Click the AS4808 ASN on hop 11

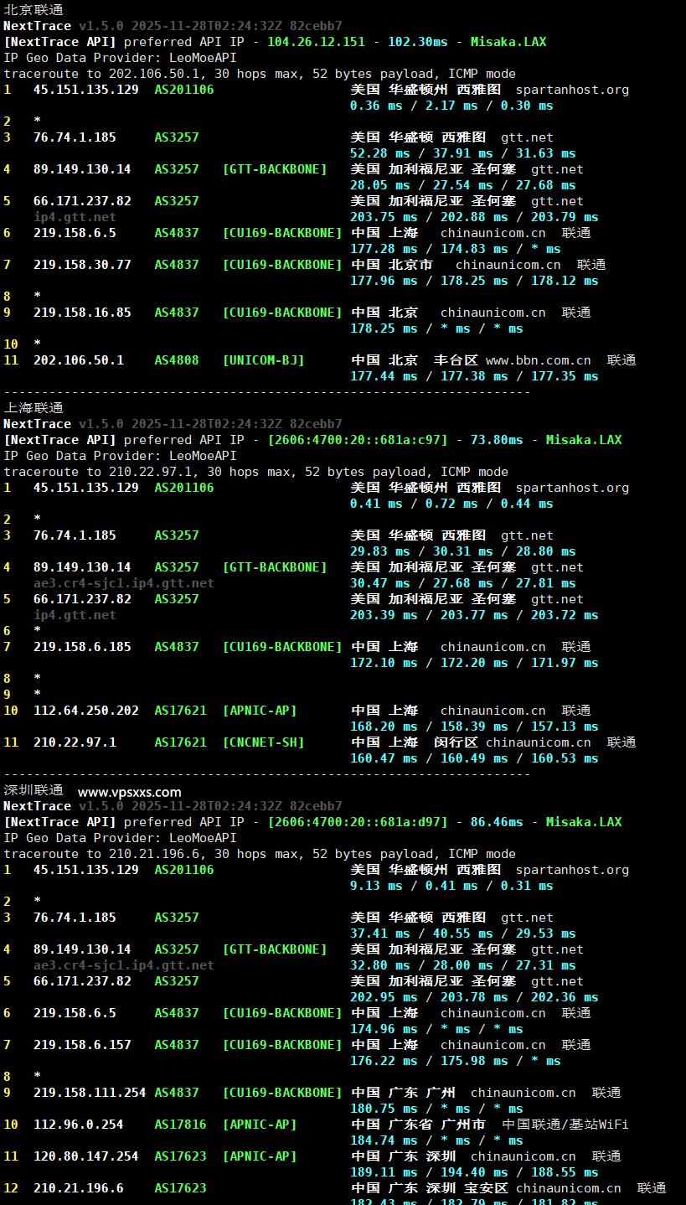176,359
